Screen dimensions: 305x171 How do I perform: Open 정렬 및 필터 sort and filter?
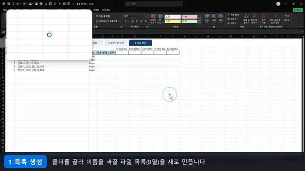[246, 19]
